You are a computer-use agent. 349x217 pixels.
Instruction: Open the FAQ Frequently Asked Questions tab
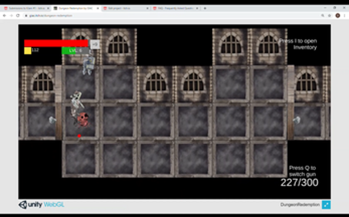click(175, 8)
